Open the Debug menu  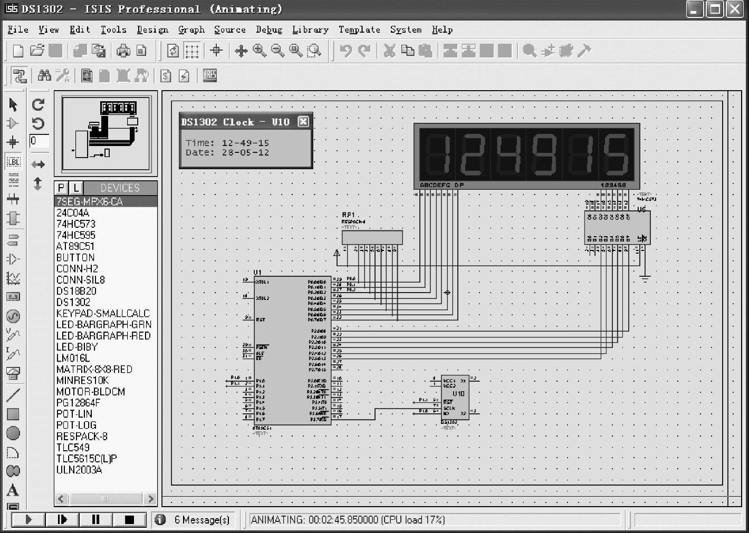tap(268, 30)
